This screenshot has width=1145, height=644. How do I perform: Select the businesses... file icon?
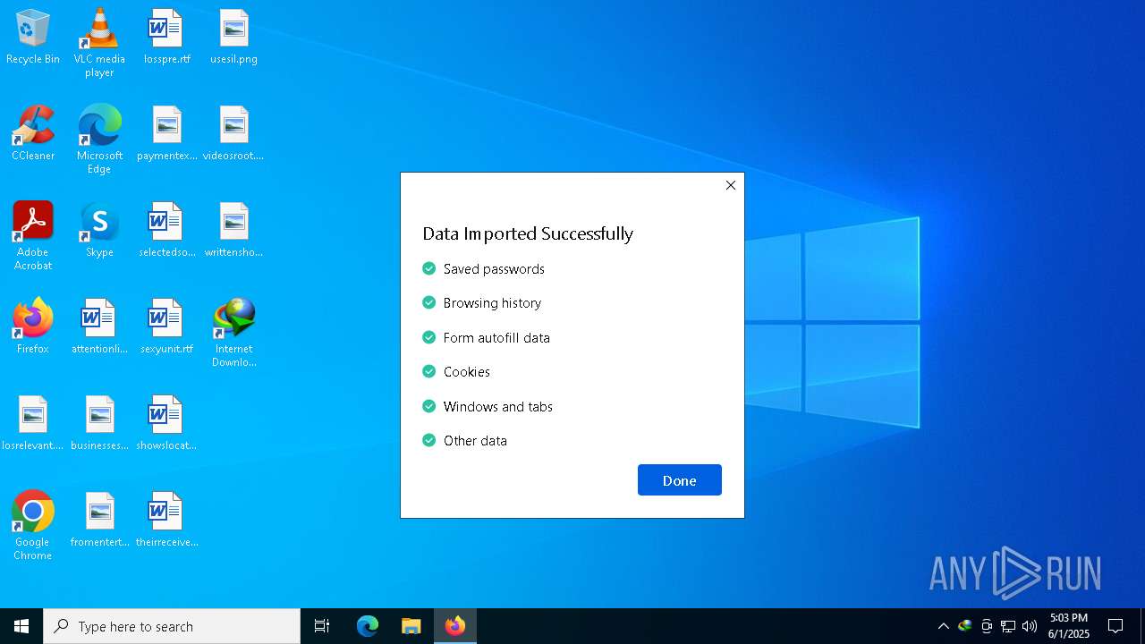tap(99, 423)
